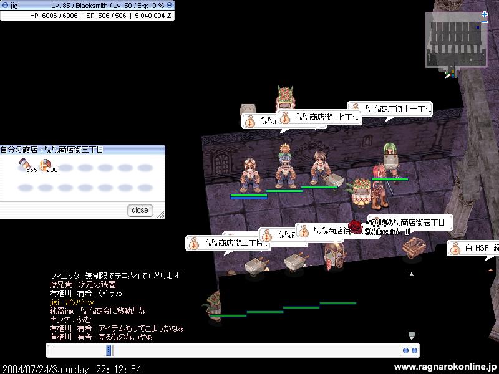This screenshot has height=374, width=499.
Task: Click chat line フィエッタ：無制限でテロされてもどります
Action: (115, 276)
